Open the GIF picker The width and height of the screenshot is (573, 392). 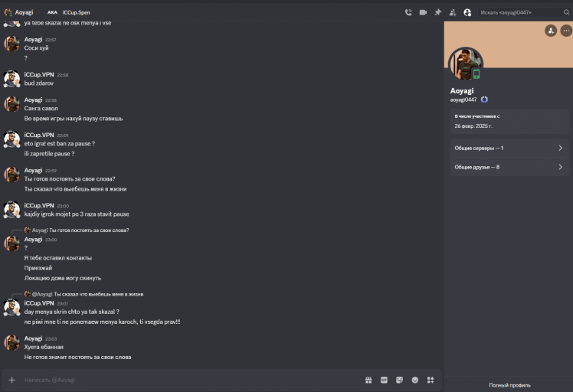(x=384, y=380)
